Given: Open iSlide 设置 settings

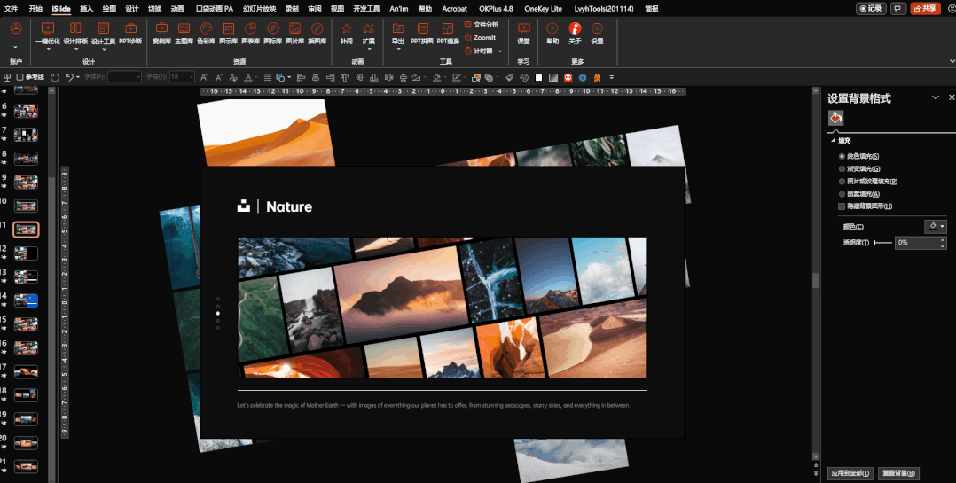Looking at the screenshot, I should pos(598,34).
